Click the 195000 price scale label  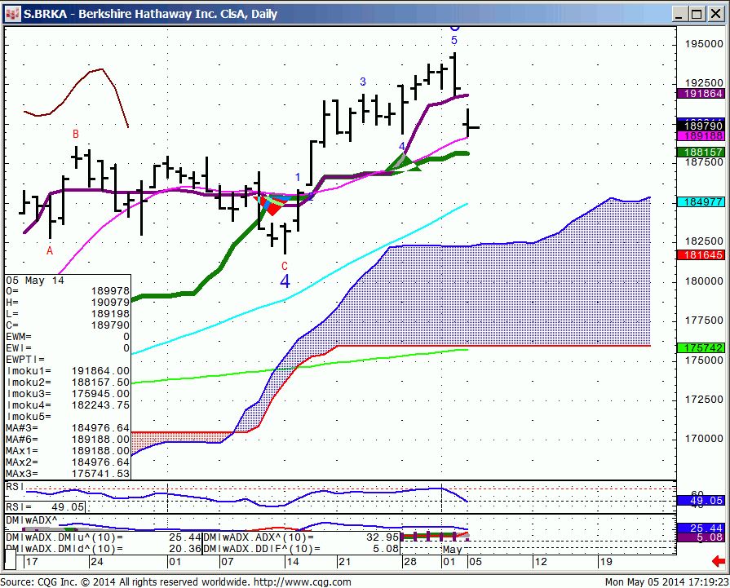pos(703,44)
